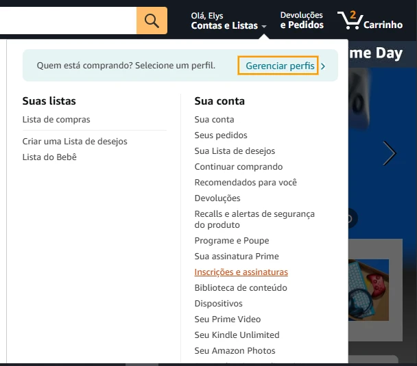
Task: Open Sua assinatura Prime
Action: (237, 256)
